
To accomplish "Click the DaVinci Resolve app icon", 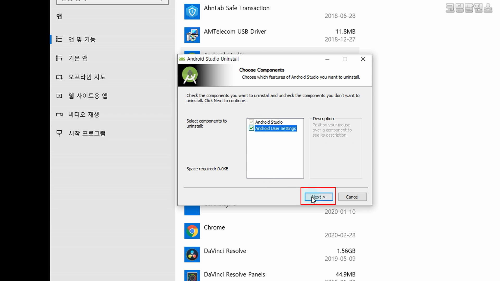I will tap(192, 254).
